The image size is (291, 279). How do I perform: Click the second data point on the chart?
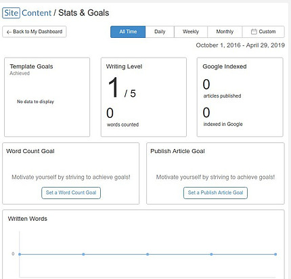pos(83,254)
